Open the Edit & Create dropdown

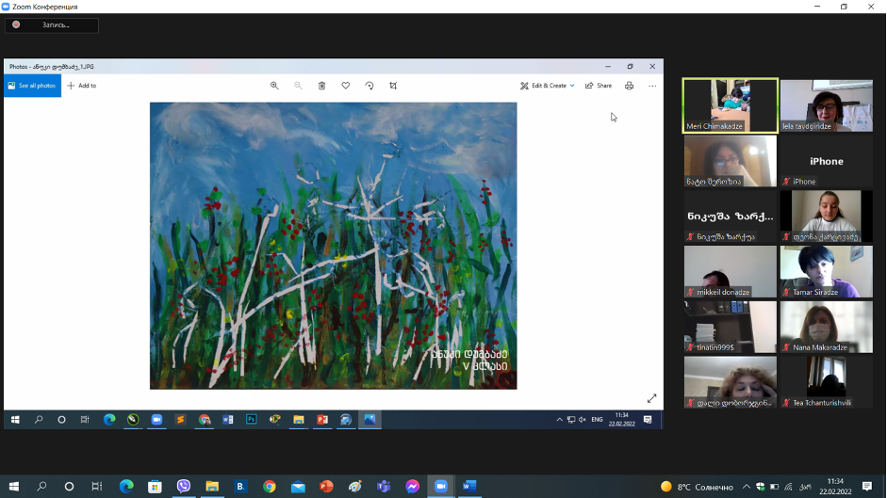click(x=548, y=86)
